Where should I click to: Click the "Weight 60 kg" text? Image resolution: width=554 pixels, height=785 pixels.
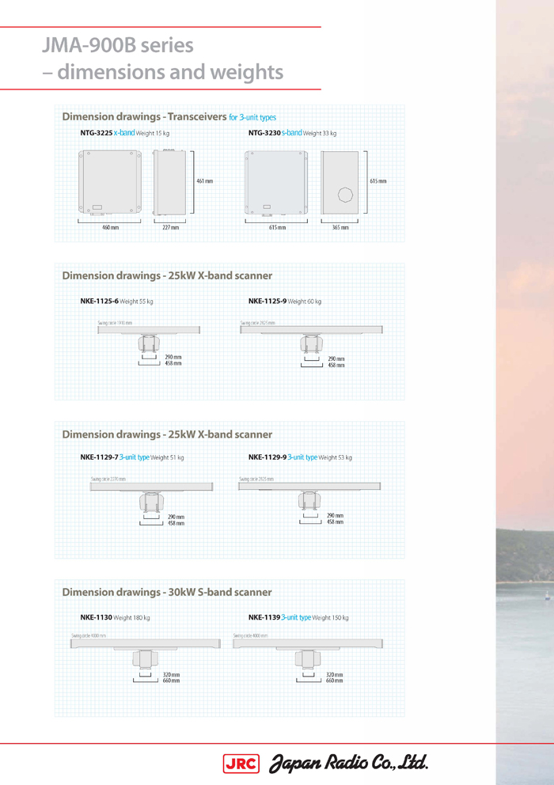pos(305,301)
